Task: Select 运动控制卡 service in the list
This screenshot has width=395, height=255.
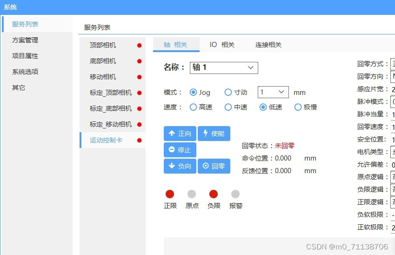Action: (x=113, y=141)
